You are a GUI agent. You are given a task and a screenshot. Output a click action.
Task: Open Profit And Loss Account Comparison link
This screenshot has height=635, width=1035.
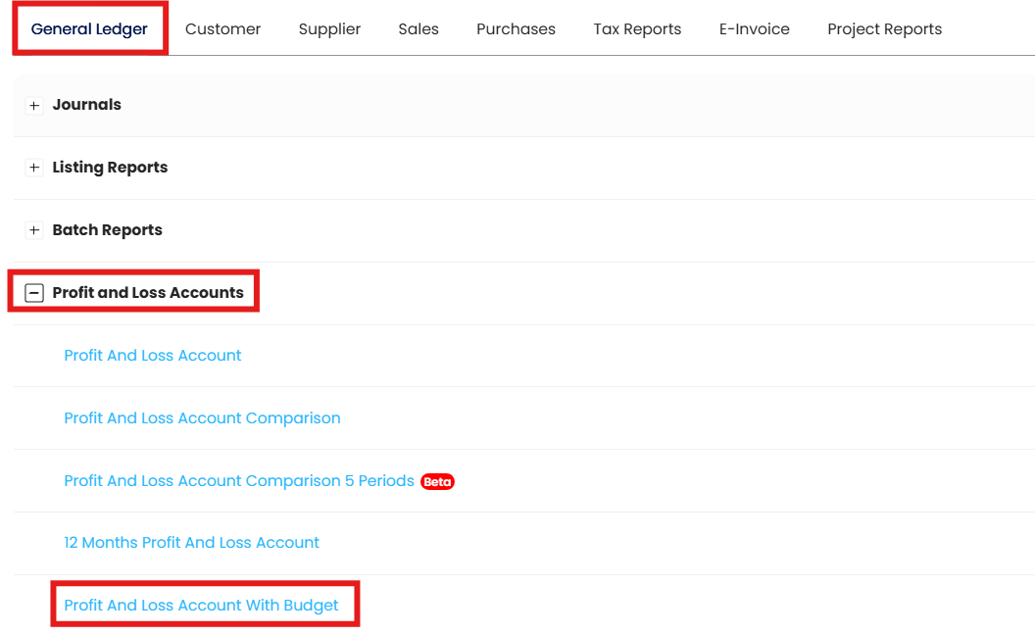point(202,418)
